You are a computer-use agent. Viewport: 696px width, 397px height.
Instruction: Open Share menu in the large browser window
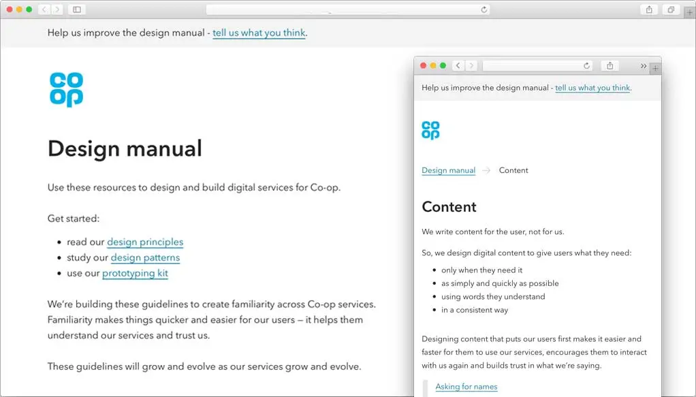tap(649, 10)
